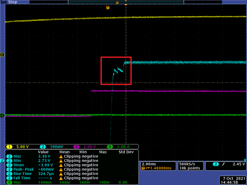
Task: Click the channel 2 badge of Peak-Peak measurement
Action: point(9,169)
